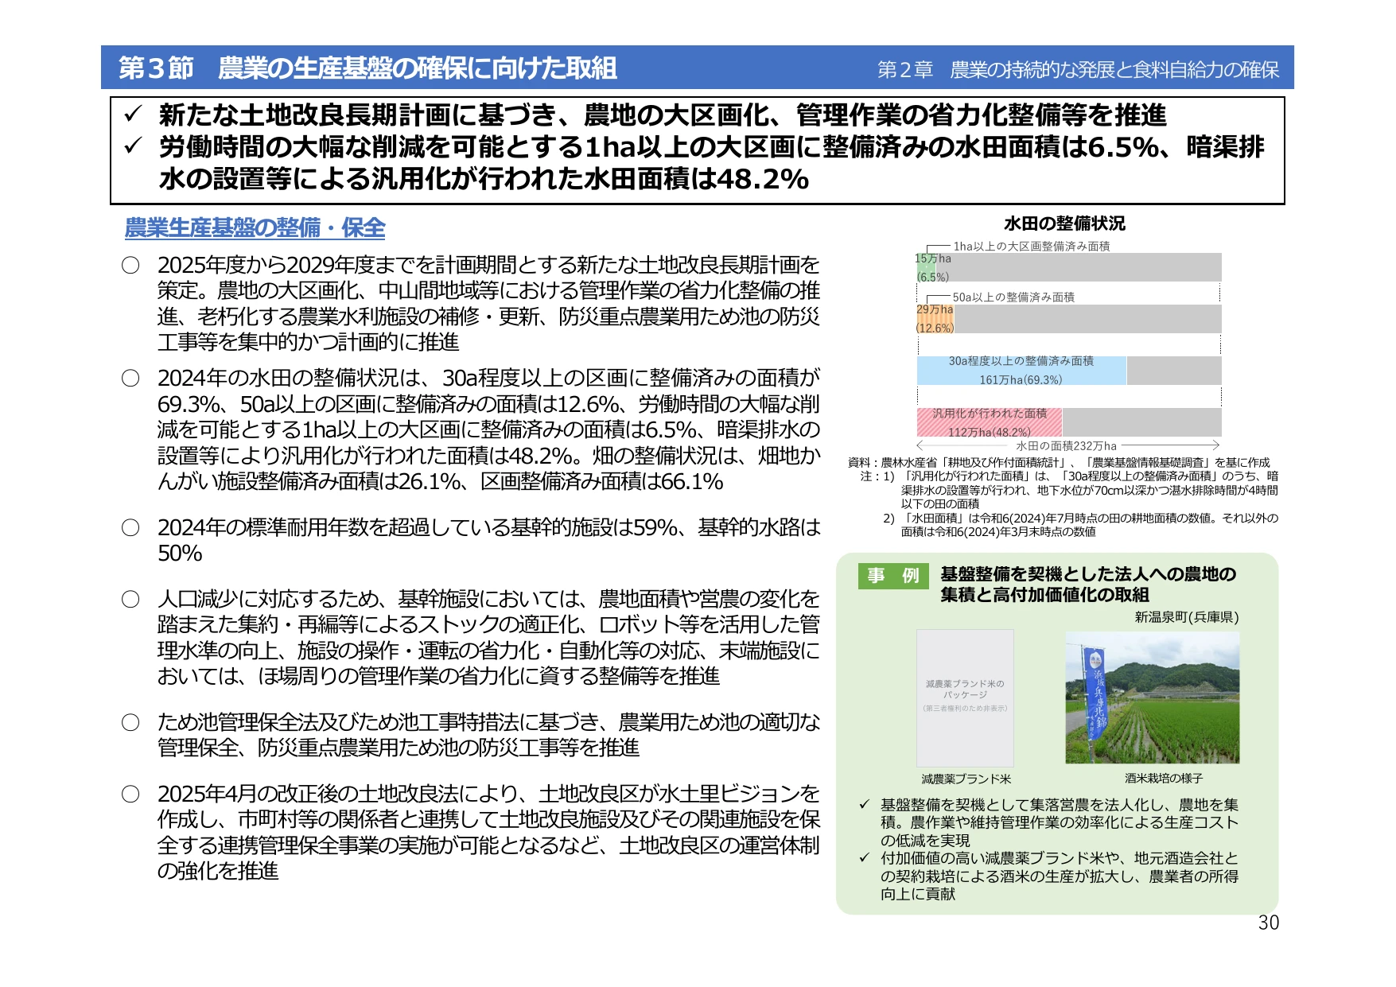
Task: Click the 第2章 chapter title in header
Action: click(1078, 70)
